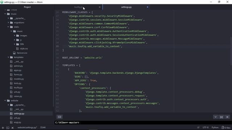Click the website\settings.py path in status bar
The image size is (232, 130).
tap(27, 127)
